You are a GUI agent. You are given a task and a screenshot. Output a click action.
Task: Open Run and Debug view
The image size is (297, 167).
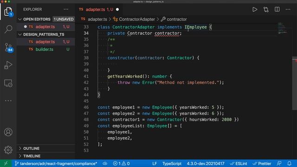(8, 65)
